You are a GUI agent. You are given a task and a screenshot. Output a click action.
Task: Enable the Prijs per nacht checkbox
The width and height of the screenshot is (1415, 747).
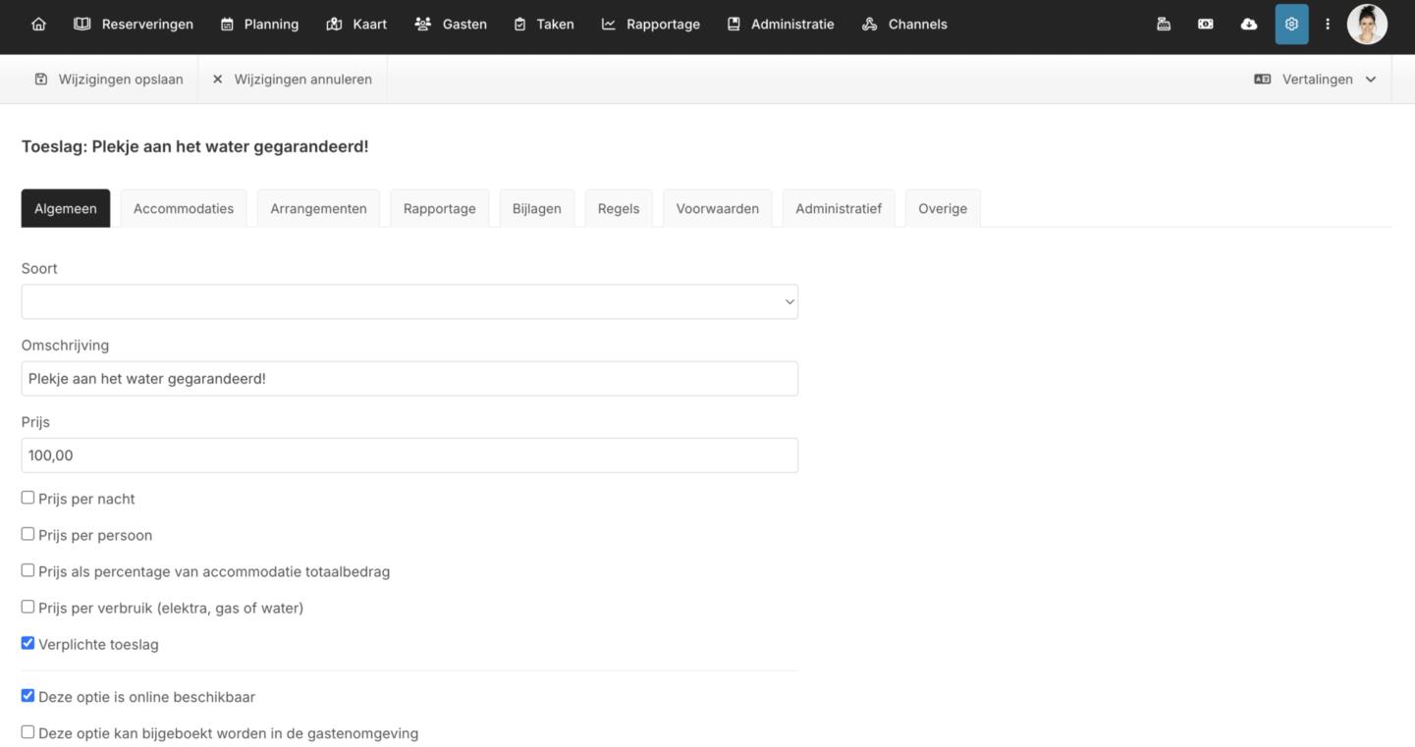pyautogui.click(x=27, y=498)
